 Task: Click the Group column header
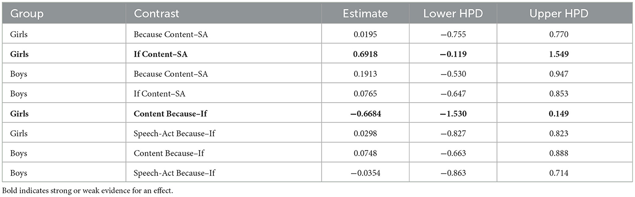click(27, 14)
